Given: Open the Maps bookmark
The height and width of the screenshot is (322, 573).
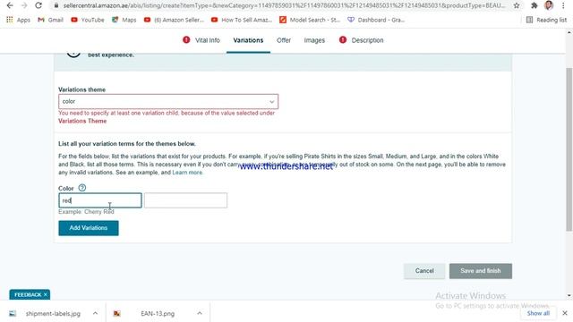Looking at the screenshot, I should [x=124, y=20].
